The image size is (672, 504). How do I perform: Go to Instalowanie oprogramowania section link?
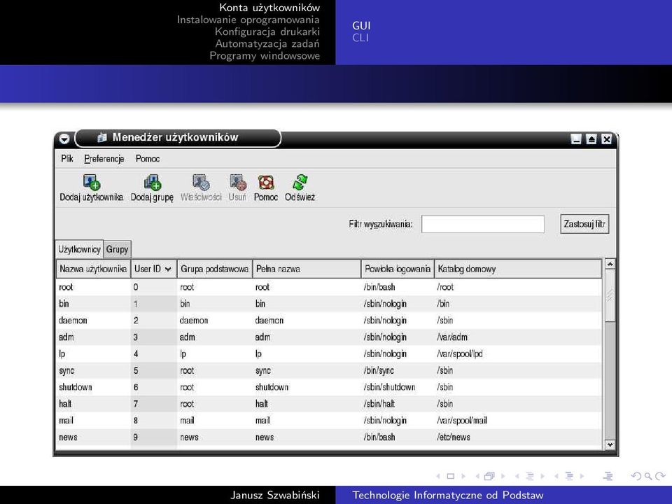pos(248,20)
